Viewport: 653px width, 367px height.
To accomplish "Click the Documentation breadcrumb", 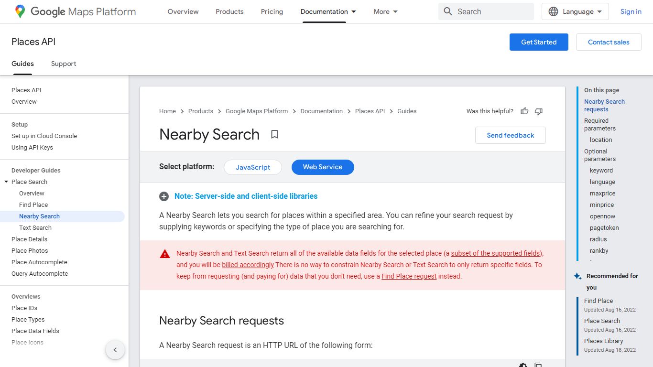I will click(322, 111).
